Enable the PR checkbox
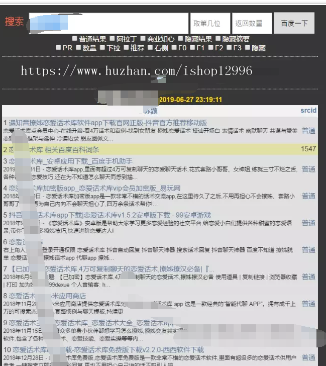 click(x=58, y=48)
